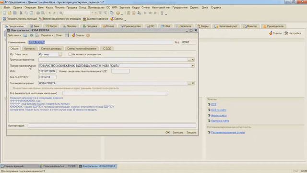This screenshot has height=173, width=307.
Task: Click the Настройка tools icon on functions panel
Action: point(286,33)
